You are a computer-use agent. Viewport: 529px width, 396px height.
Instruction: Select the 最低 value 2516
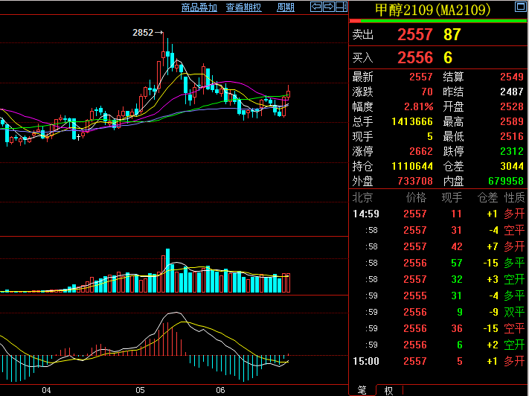click(x=512, y=136)
